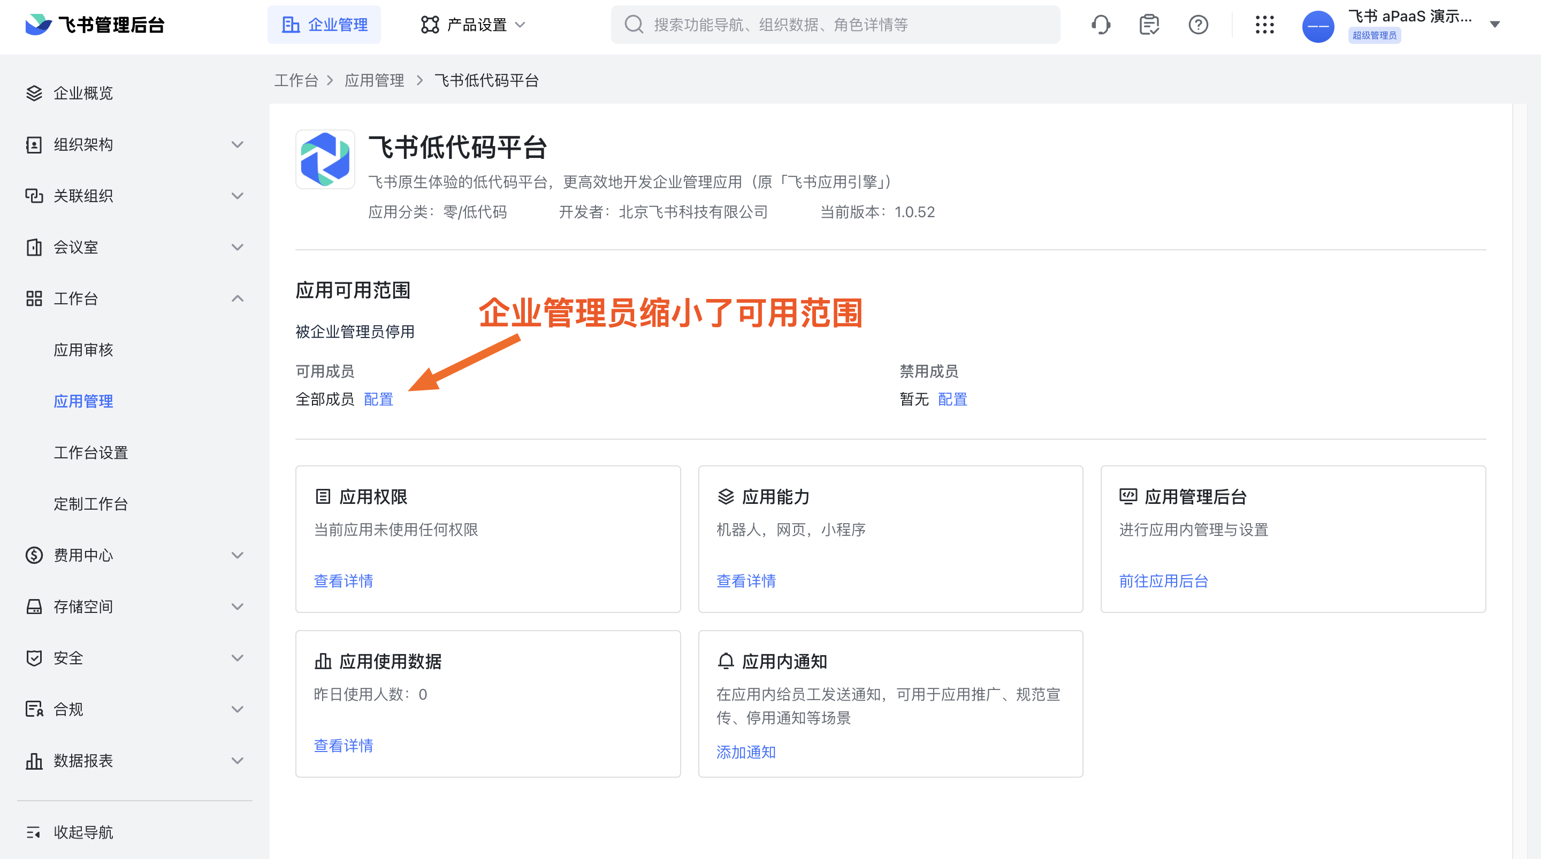This screenshot has height=859, width=1541.
Task: Open 定制工作台 in the sidebar
Action: pyautogui.click(x=91, y=504)
